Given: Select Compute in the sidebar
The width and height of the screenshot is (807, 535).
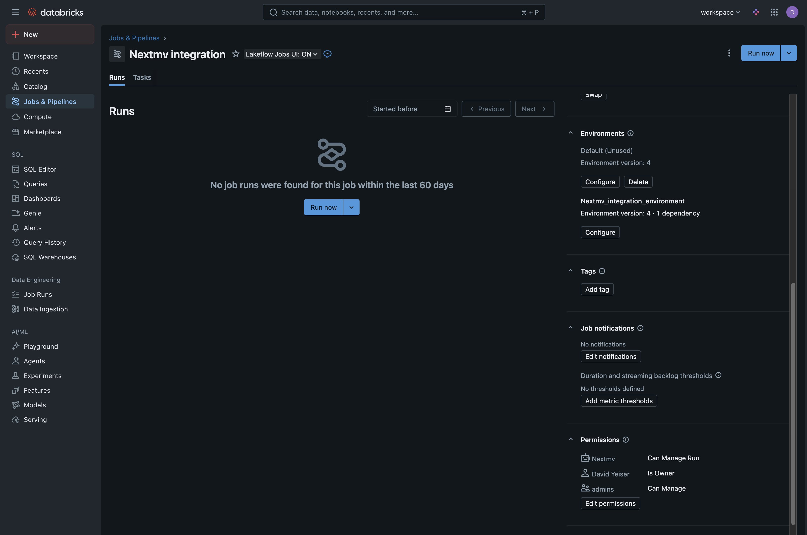Looking at the screenshot, I should coord(37,116).
